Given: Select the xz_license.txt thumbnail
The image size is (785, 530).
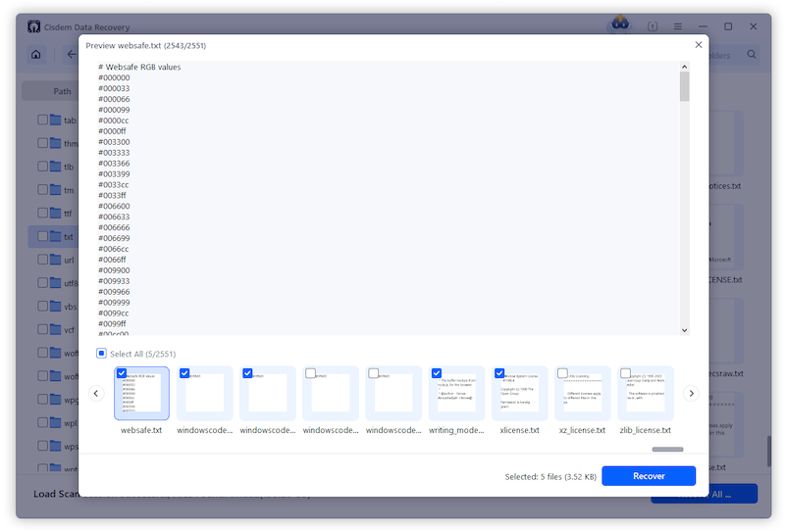Looking at the screenshot, I should click(583, 394).
